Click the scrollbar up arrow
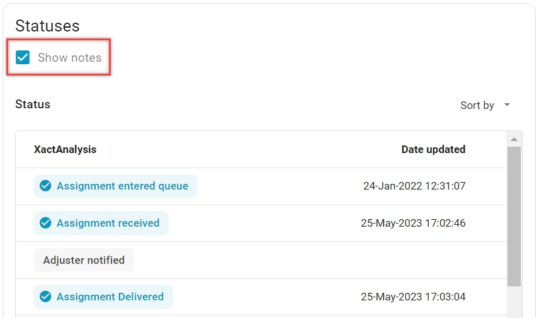This screenshot has height=318, width=539. coord(514,139)
